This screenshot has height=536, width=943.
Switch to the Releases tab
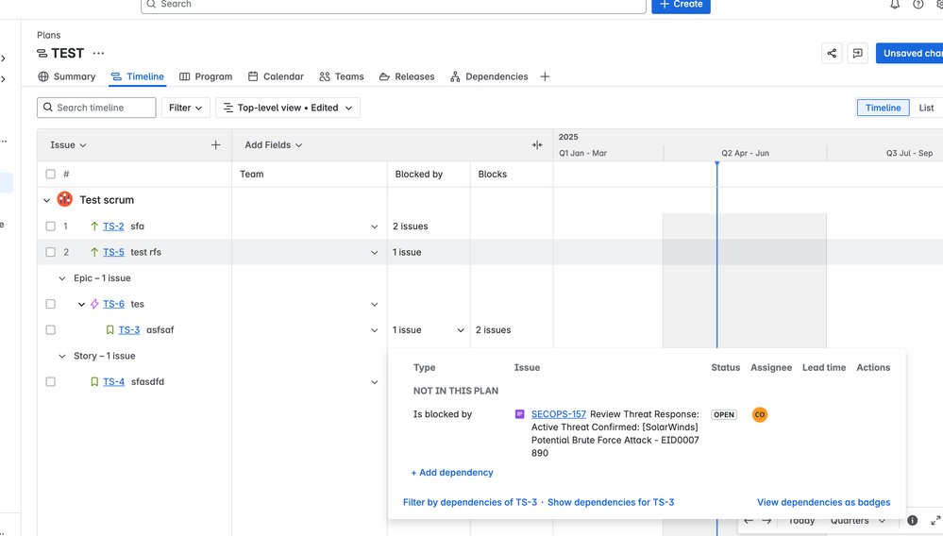pyautogui.click(x=407, y=77)
